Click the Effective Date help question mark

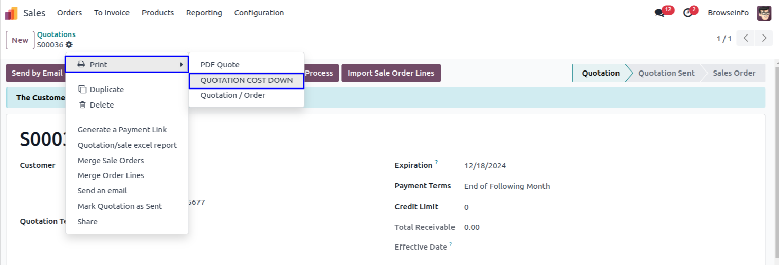[x=451, y=244]
